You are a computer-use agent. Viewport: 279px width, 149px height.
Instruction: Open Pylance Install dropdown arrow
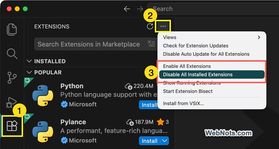click(x=165, y=141)
